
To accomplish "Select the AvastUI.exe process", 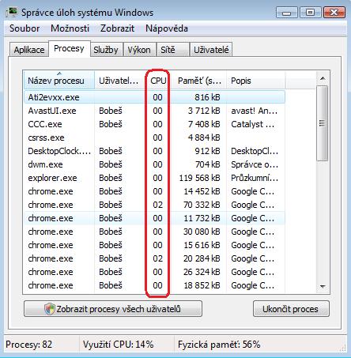I will (x=154, y=111).
